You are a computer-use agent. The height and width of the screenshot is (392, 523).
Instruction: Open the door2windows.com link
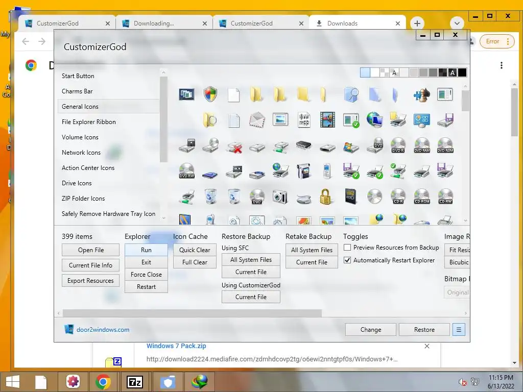click(x=103, y=330)
